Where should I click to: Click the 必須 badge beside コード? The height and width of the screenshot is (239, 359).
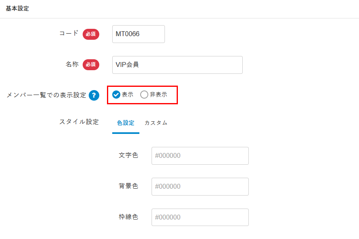click(x=91, y=34)
